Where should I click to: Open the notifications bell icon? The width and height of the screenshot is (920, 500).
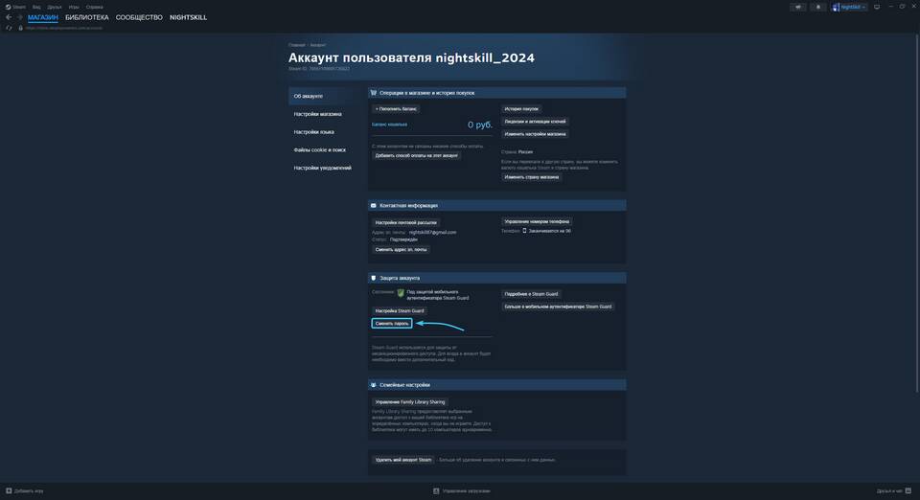click(x=817, y=7)
